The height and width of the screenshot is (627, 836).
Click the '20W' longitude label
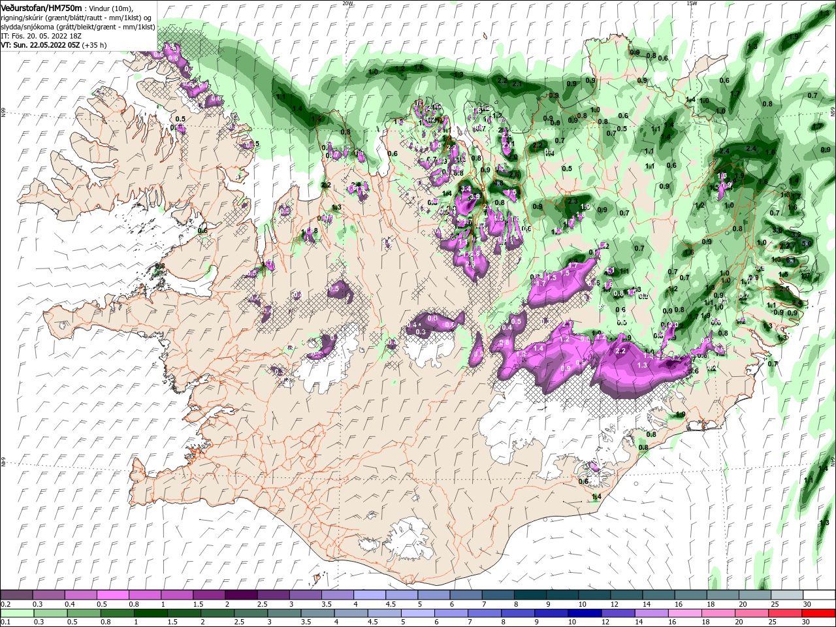point(347,3)
